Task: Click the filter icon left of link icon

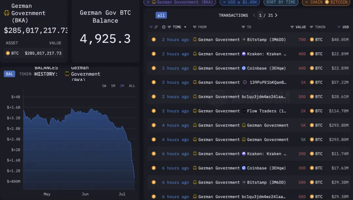Action: click(151, 27)
